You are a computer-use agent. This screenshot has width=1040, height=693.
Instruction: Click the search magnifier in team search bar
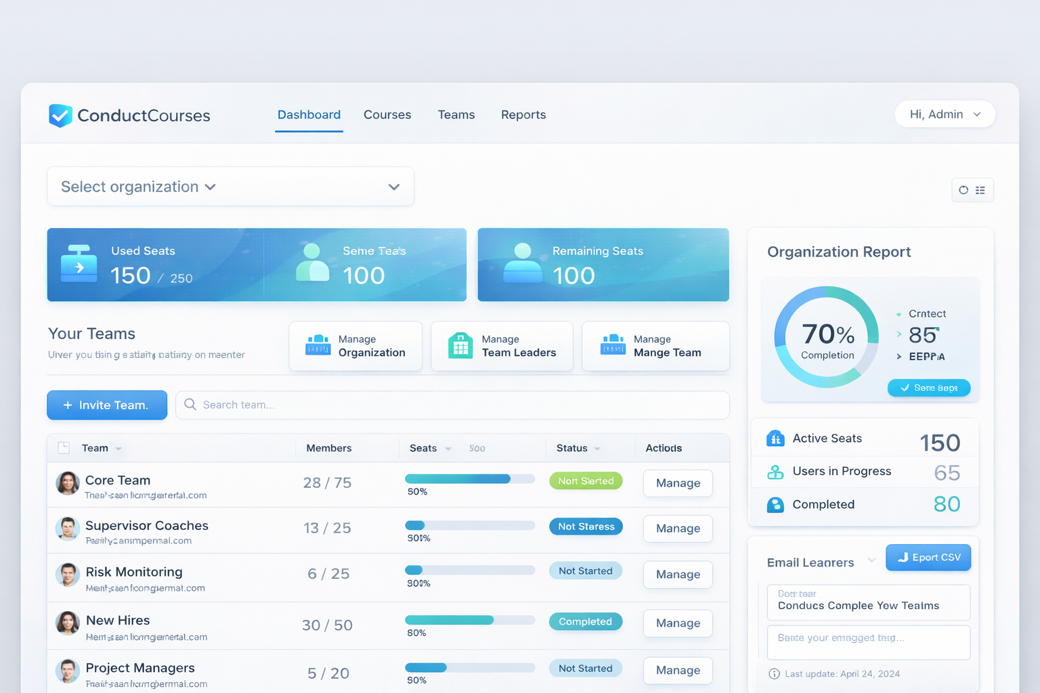point(190,405)
